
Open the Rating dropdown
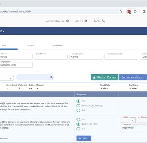click(x=128, y=120)
